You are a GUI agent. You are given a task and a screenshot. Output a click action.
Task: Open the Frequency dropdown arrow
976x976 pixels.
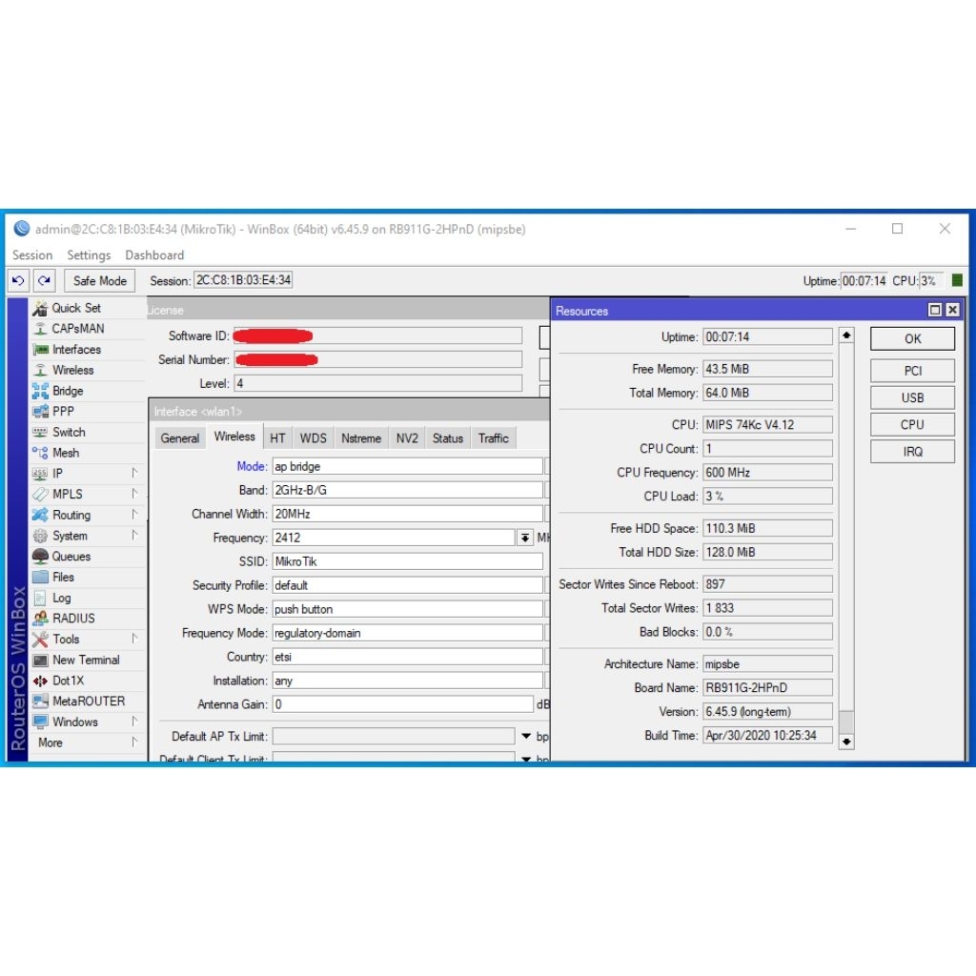coord(525,538)
